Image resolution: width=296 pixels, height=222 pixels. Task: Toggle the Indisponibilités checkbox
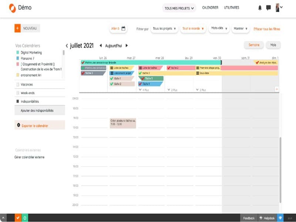(18, 101)
